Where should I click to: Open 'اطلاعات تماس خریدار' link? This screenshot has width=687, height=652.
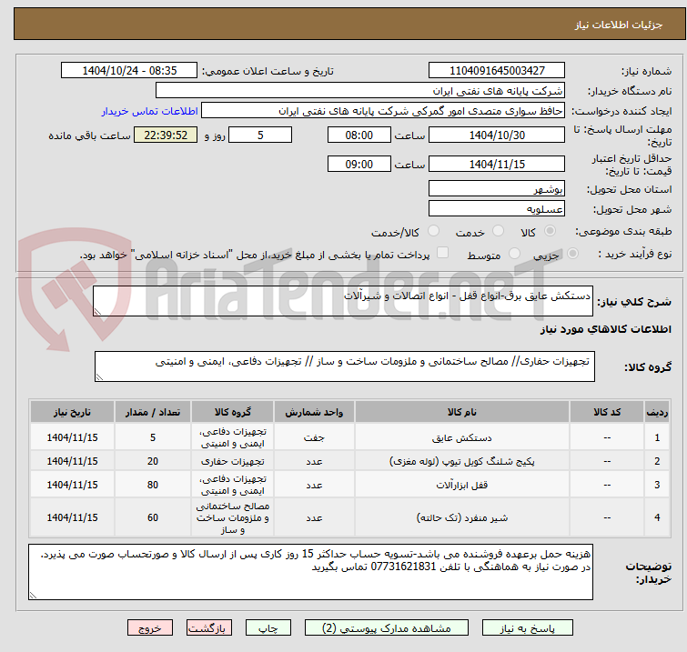click(150, 111)
